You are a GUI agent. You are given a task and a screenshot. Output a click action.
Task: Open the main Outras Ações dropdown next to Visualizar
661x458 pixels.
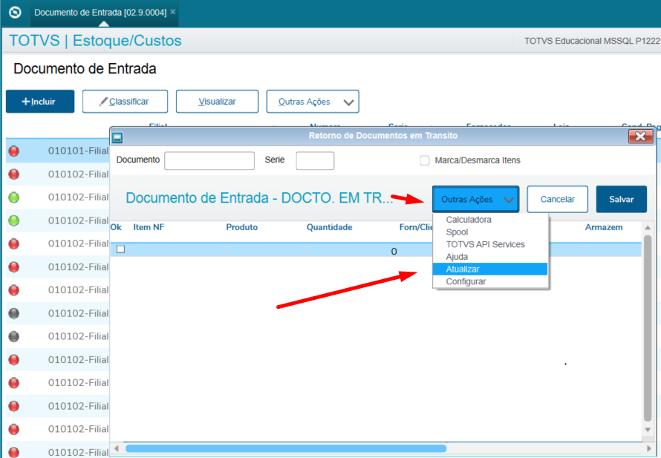pyautogui.click(x=313, y=102)
